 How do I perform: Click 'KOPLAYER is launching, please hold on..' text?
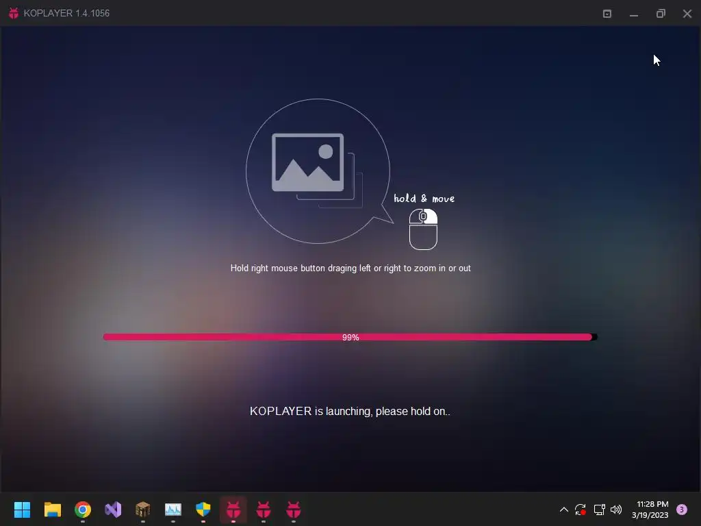coord(350,411)
